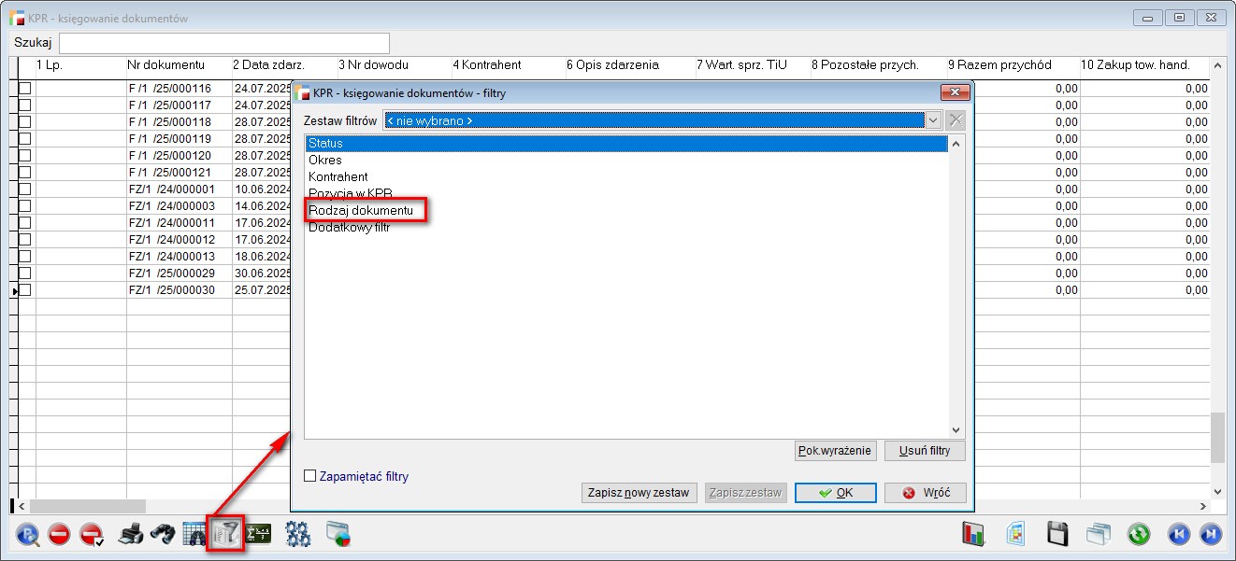Click the Usuń filtry button
Viewport: 1236px width, 561px height.
924,451
